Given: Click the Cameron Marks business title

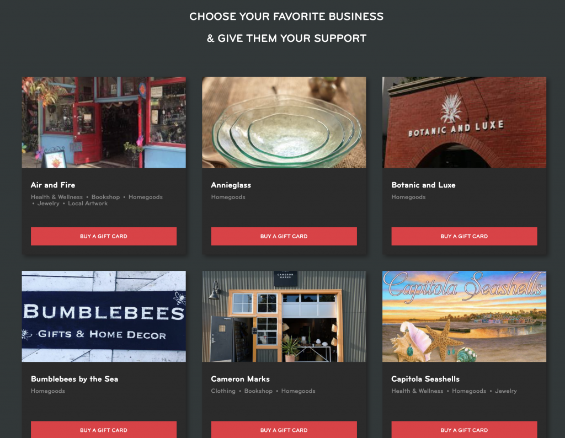Looking at the screenshot, I should pyautogui.click(x=241, y=379).
